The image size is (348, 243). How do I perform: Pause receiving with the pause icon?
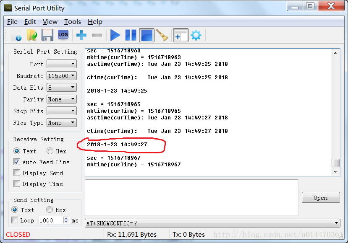pos(131,35)
